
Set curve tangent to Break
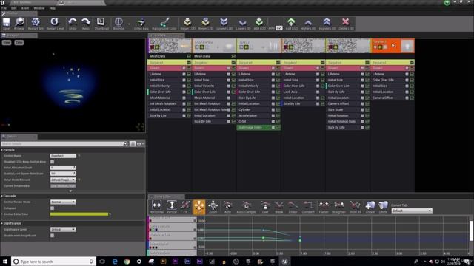pyautogui.click(x=278, y=207)
